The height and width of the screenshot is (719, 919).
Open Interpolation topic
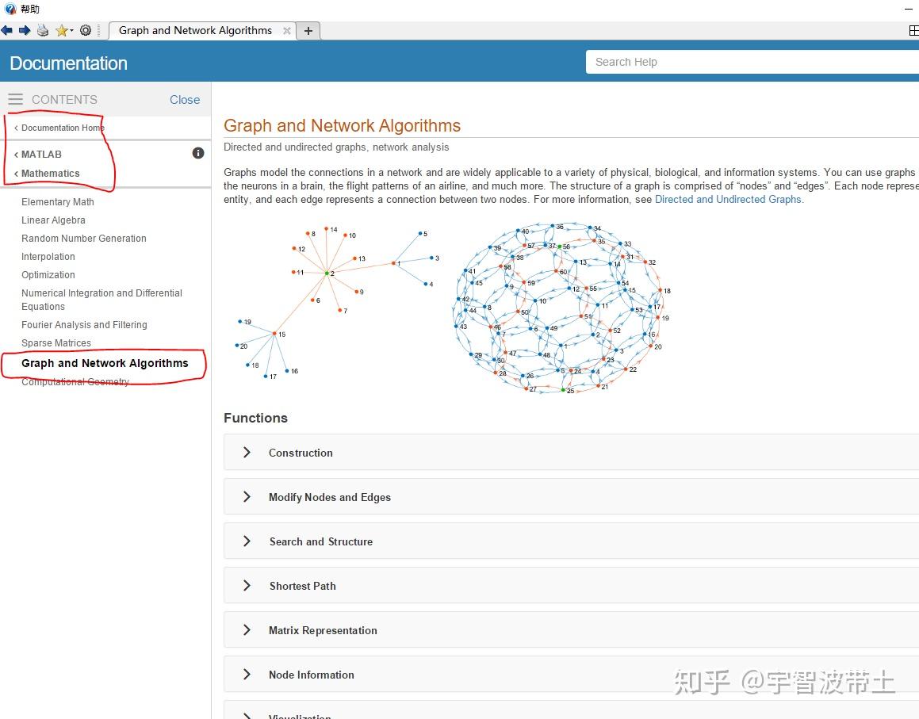point(48,257)
